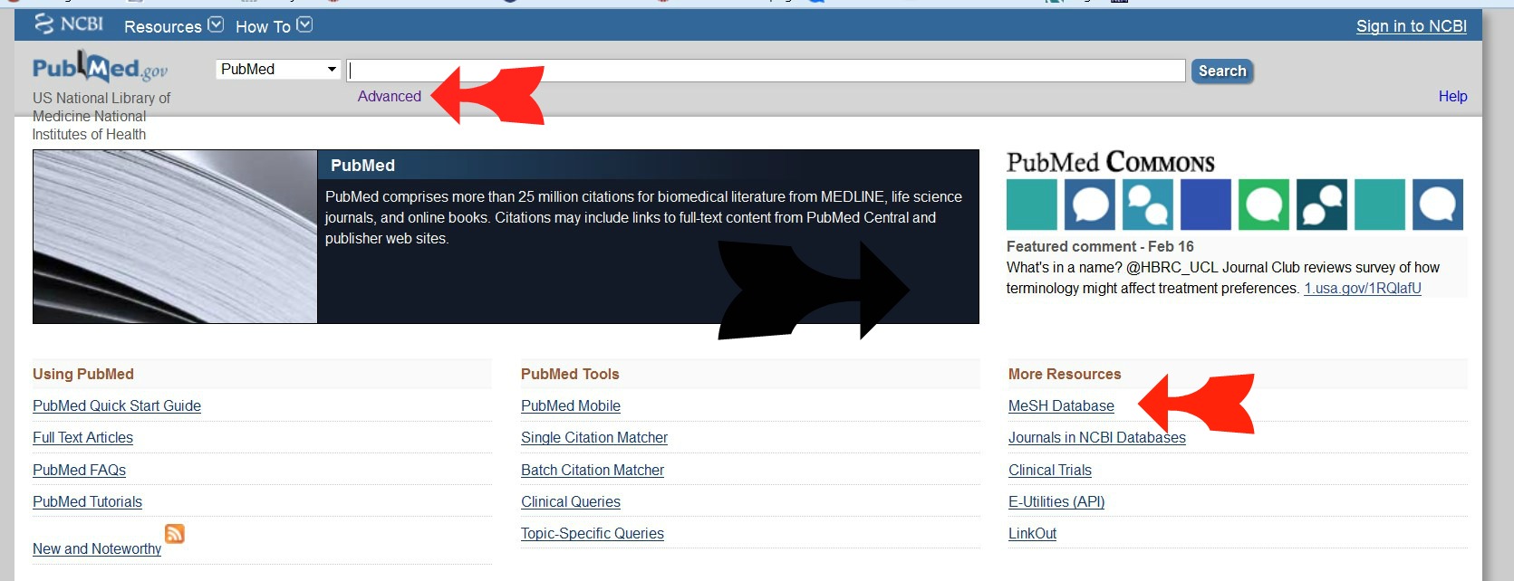Viewport: 1514px width, 581px height.
Task: Click the first teal PubMed Commons tile
Action: coord(1032,205)
